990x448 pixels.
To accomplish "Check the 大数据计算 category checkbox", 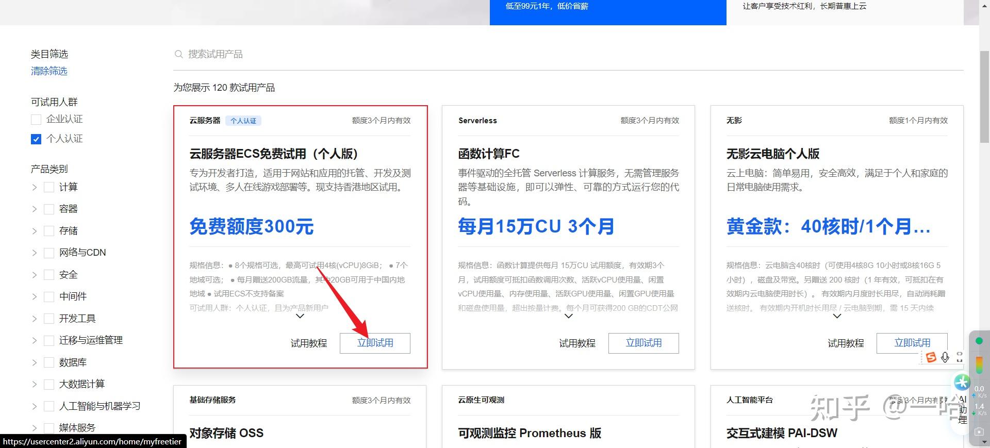I will pyautogui.click(x=49, y=384).
